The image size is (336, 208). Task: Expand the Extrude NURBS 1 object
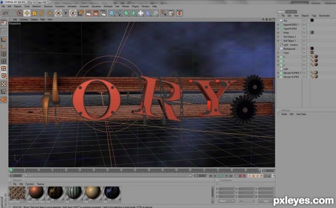[x=278, y=73]
